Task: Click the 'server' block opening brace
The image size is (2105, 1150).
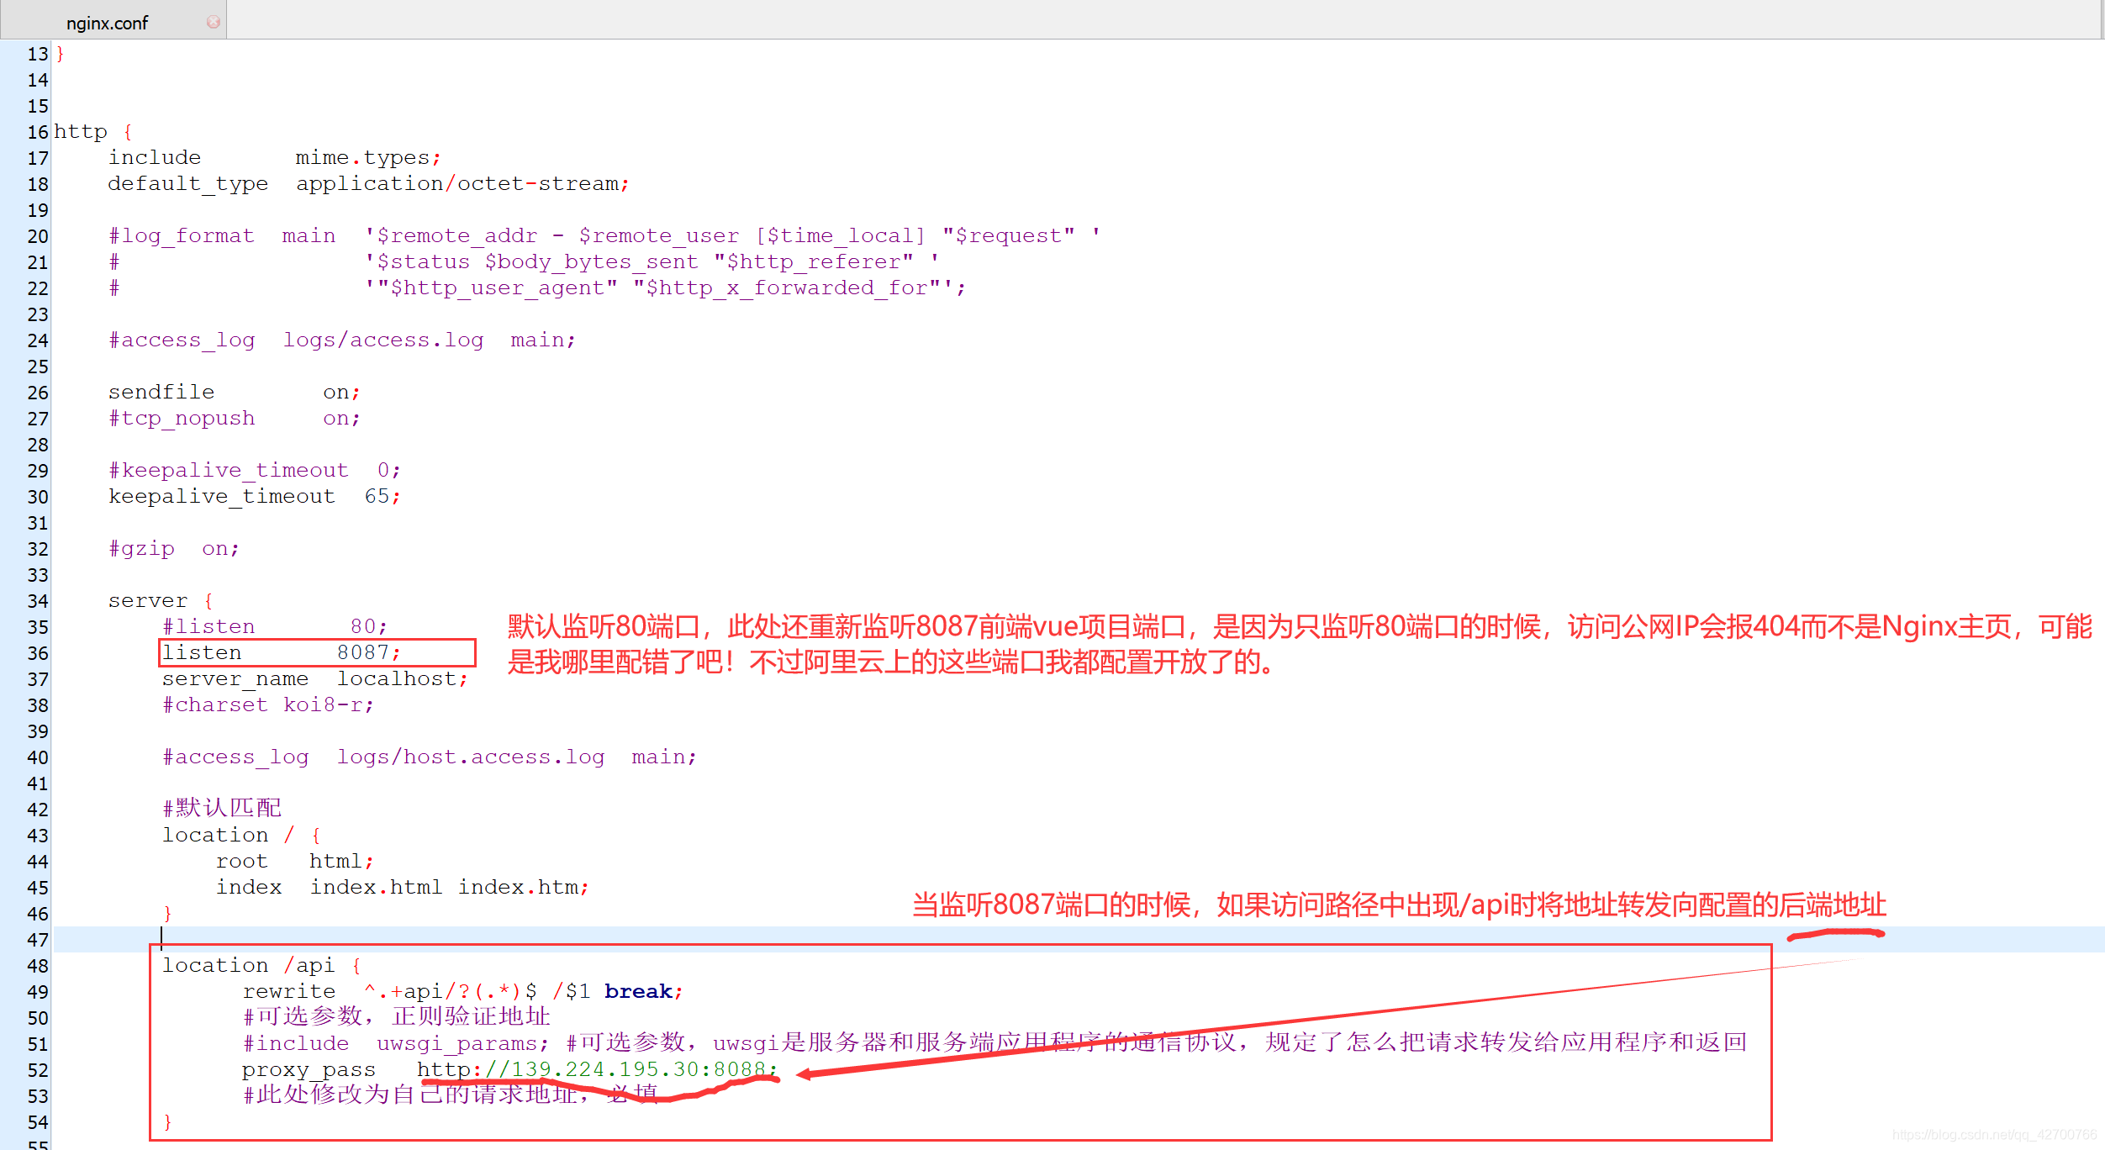Action: 208,601
